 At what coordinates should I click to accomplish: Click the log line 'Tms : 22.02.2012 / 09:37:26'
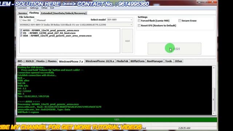[33, 96]
